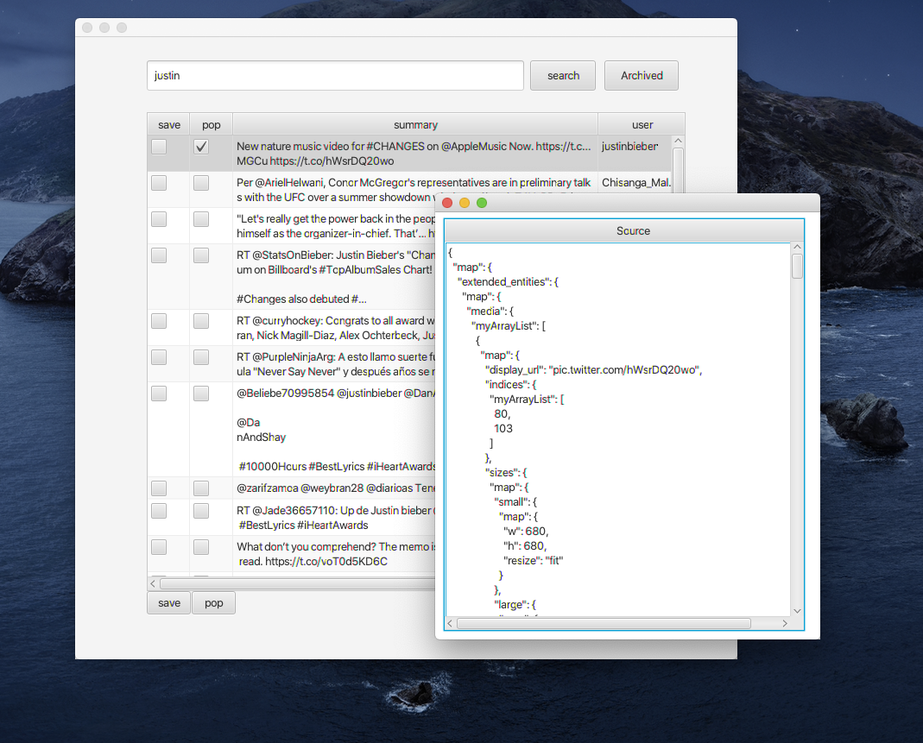The height and width of the screenshot is (743, 923).
Task: Check save box for Conor McGregor tweet
Action: [x=159, y=183]
